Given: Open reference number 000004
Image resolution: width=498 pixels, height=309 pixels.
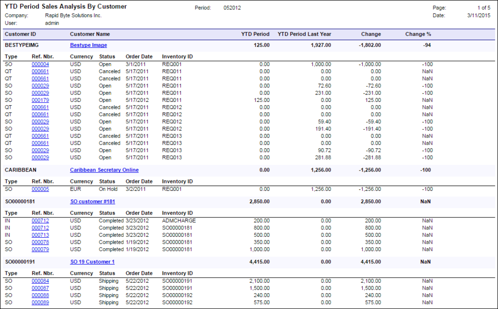Looking at the screenshot, I should coord(40,64).
